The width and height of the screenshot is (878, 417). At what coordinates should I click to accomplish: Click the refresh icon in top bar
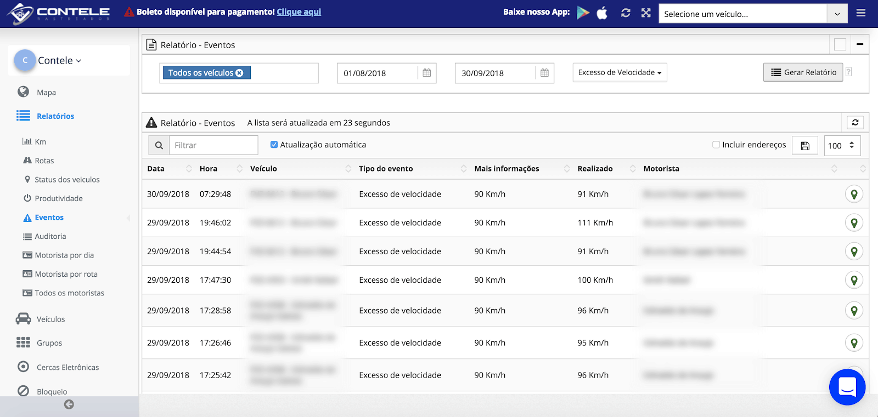pyautogui.click(x=626, y=13)
